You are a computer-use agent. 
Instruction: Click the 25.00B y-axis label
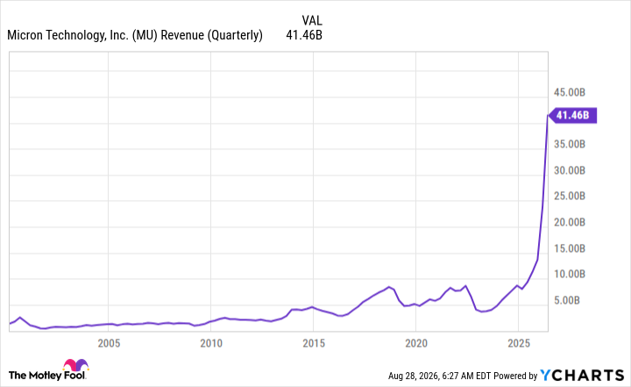point(570,196)
